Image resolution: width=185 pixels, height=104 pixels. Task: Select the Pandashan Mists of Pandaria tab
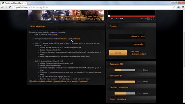pyautogui.click(x=14, y=3)
